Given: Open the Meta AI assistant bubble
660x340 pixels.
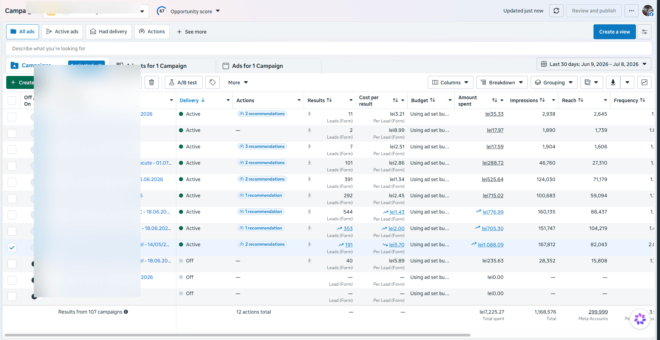Looking at the screenshot, I should [x=640, y=319].
